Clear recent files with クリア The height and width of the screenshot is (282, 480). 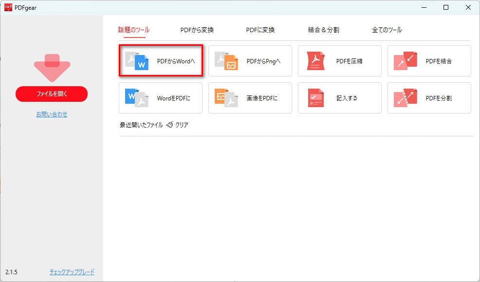point(180,125)
